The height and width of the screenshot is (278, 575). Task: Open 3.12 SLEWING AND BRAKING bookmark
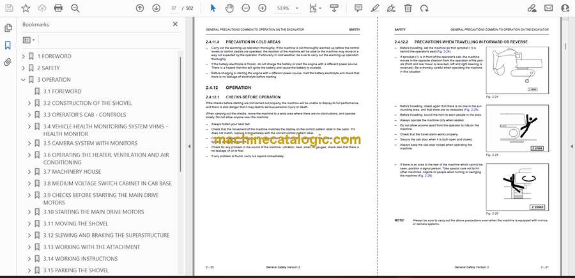point(106,235)
